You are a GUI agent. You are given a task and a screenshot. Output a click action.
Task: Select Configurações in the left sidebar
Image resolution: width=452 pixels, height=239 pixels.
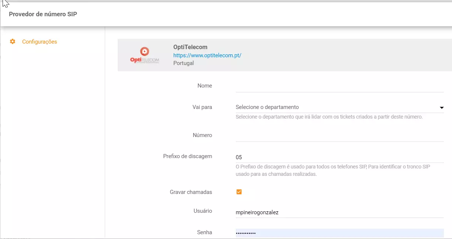[39, 41]
